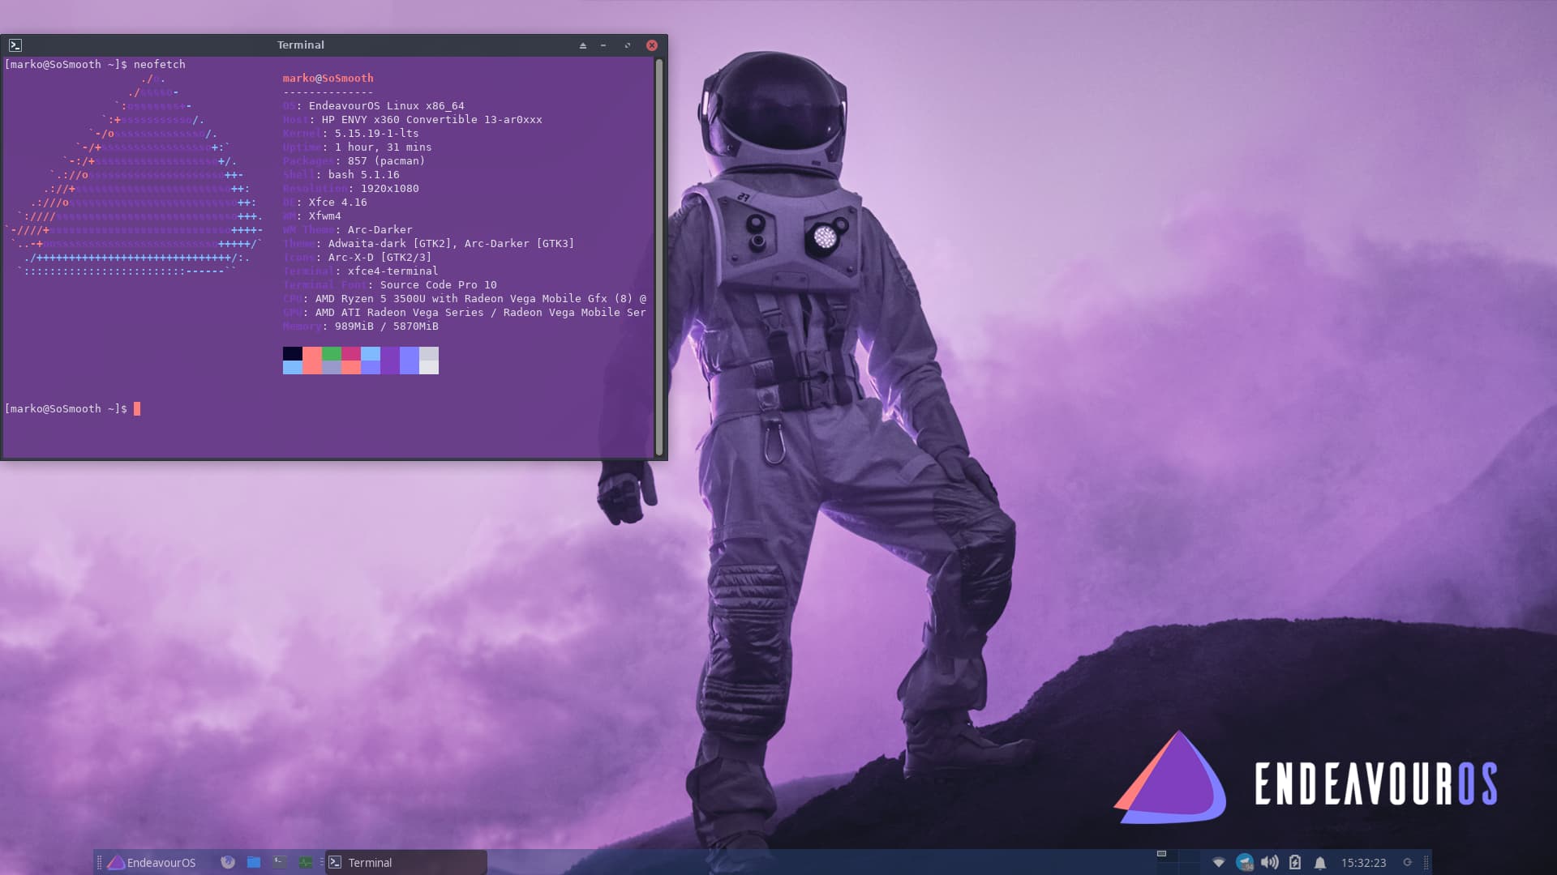Click the kernel value '5.15.19-1-lts'
This screenshot has height=875, width=1557.
point(377,134)
